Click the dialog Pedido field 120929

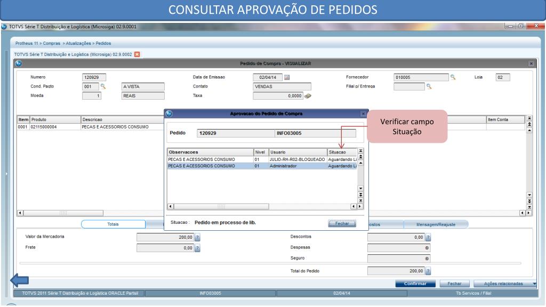(236, 133)
